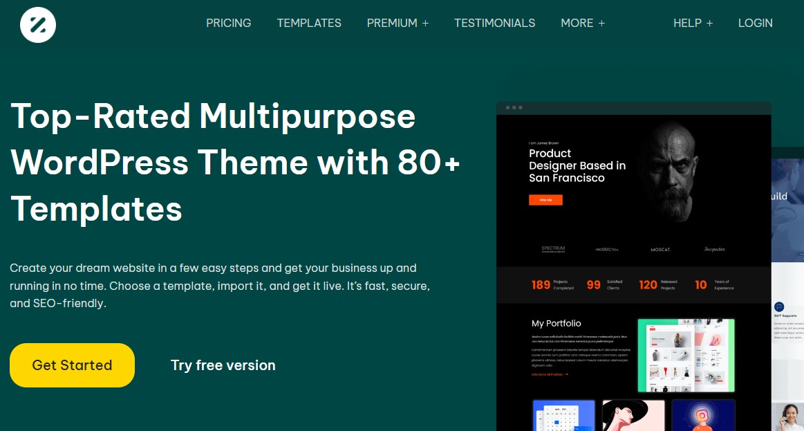Click the MOSCAT brand logo in preview
The image size is (804, 431).
[660, 249]
